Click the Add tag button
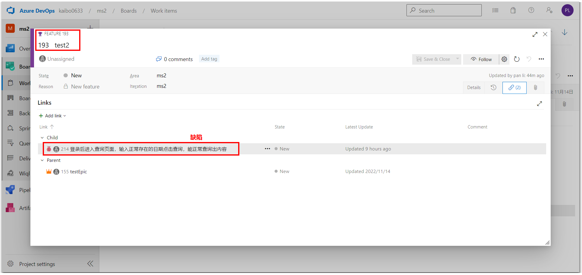 pyautogui.click(x=209, y=59)
